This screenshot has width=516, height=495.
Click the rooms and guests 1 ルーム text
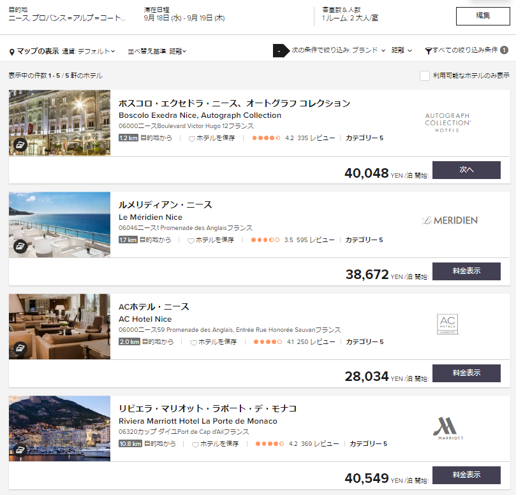pyautogui.click(x=350, y=18)
